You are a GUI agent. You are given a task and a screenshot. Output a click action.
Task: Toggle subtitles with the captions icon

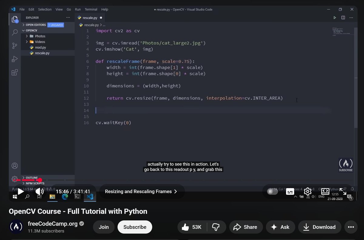point(290,192)
